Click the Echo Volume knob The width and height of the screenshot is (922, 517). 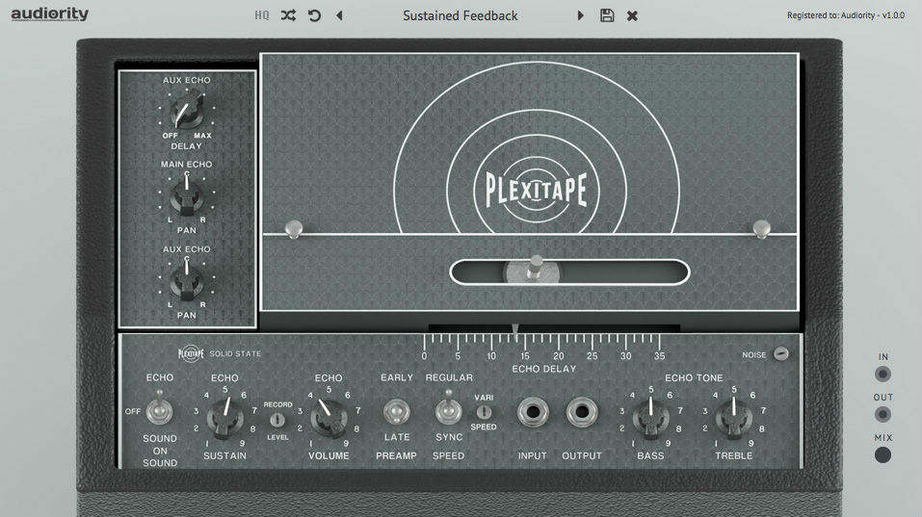point(329,418)
